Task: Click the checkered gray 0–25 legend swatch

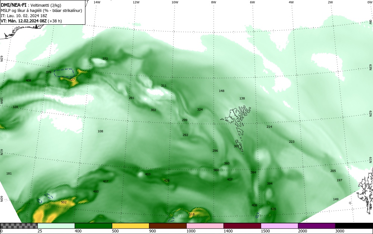Action: coord(19,226)
